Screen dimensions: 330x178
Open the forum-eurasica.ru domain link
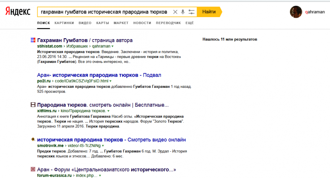tap(54, 175)
